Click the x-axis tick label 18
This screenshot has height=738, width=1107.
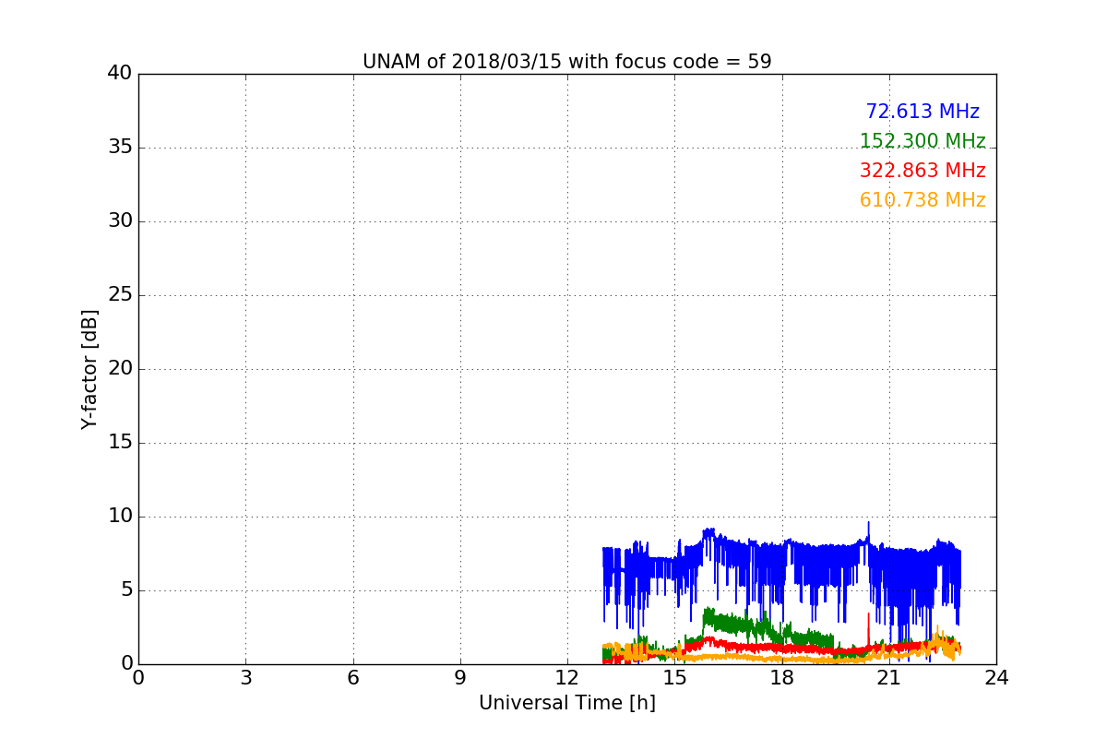tap(782, 678)
